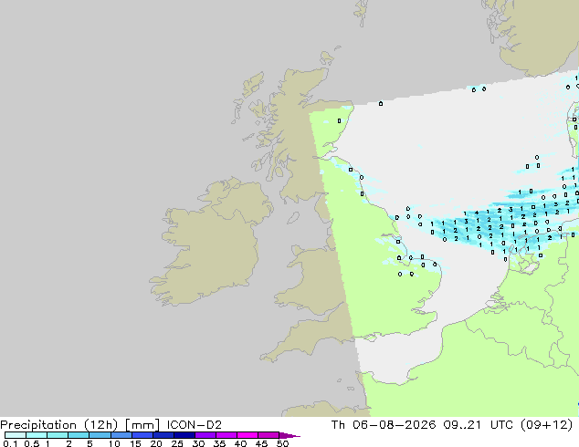Click the Precipitation (12h) title text
The width and height of the screenshot is (579, 447).
(x=59, y=425)
